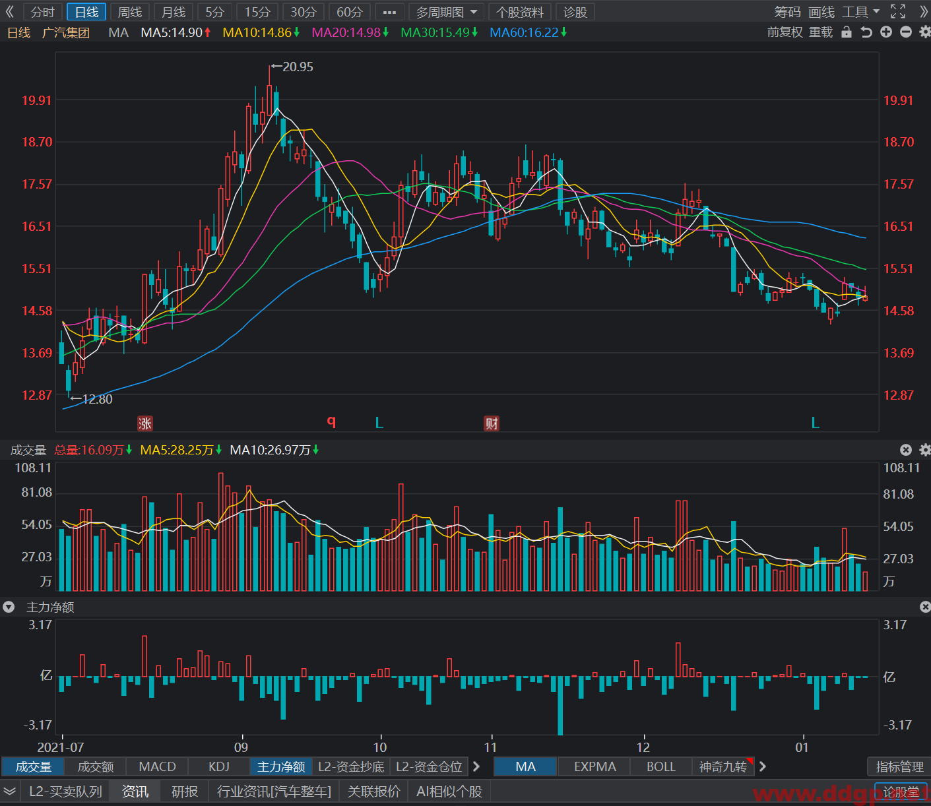Select 60分 minute period
The image size is (931, 806).
click(x=350, y=12)
